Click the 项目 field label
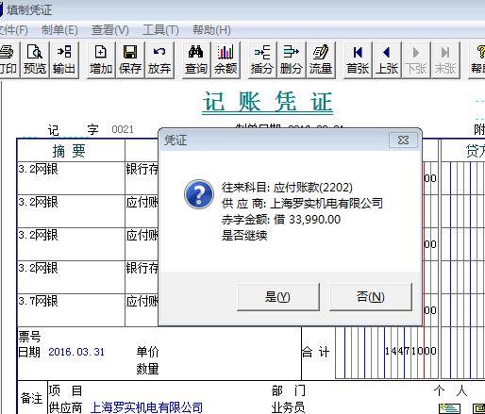485x414 pixels. 65,390
